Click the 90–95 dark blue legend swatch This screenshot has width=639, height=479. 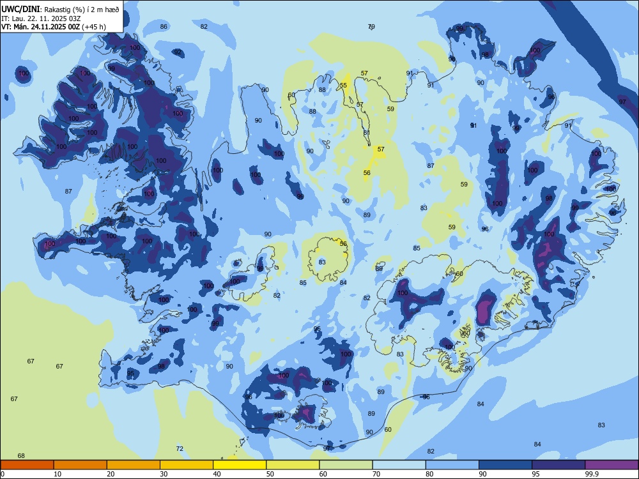pos(505,465)
